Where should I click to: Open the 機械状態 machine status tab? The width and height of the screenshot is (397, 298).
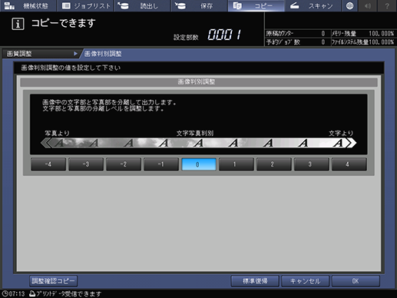(28, 5)
